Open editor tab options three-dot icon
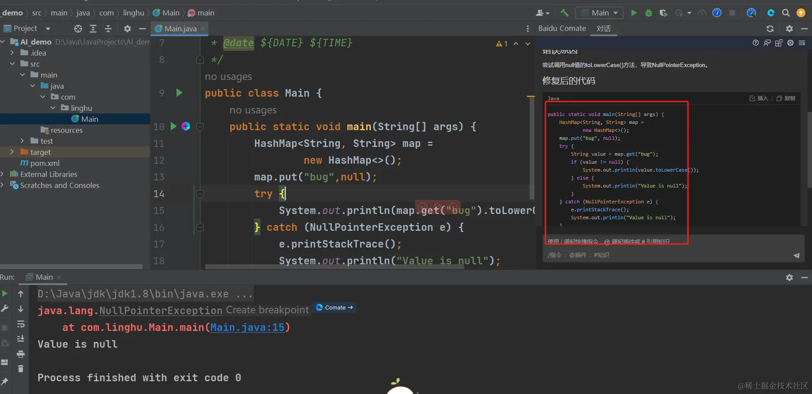Image resolution: width=812 pixels, height=394 pixels. coord(528,29)
